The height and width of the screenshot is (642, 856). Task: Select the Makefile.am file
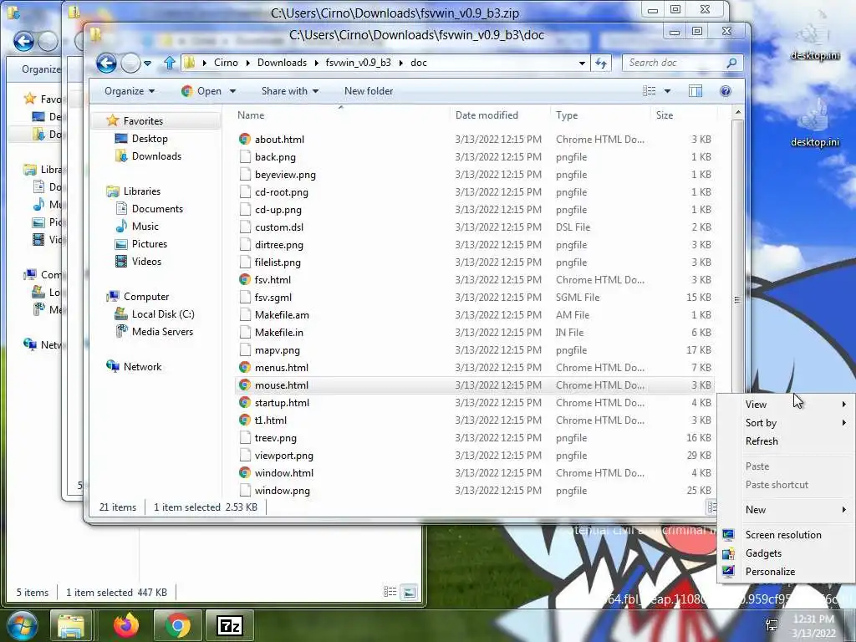click(x=475, y=314)
